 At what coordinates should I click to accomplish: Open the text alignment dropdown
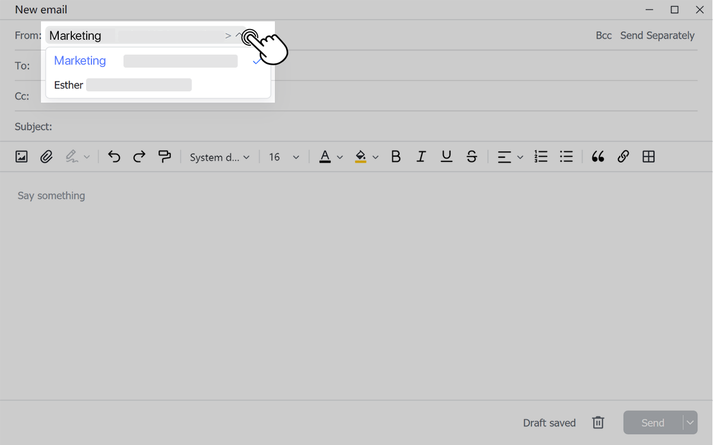509,157
